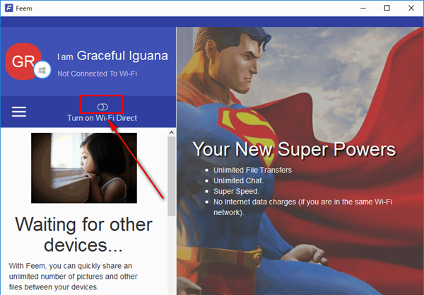Click the scrollbar up arrow

pos(172,132)
